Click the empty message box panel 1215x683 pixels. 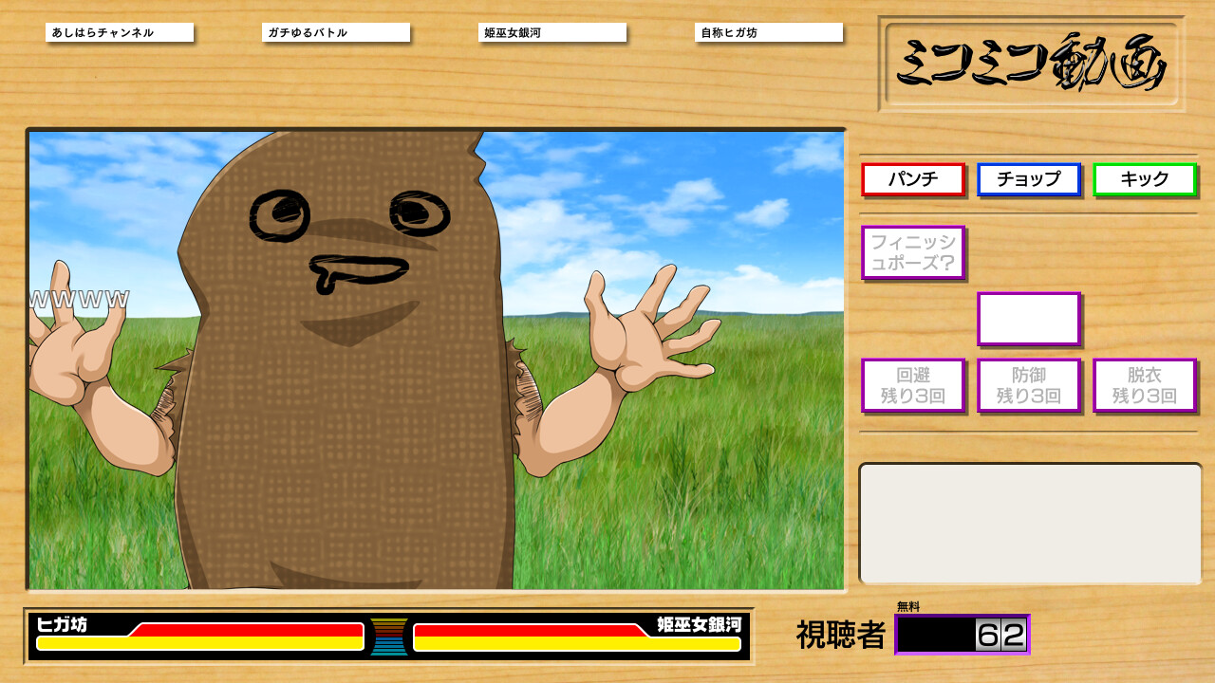[1030, 523]
